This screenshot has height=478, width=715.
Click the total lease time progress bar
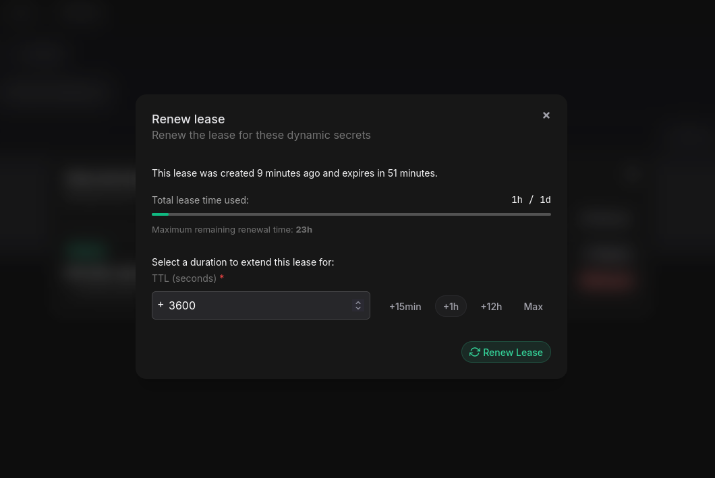tap(351, 214)
